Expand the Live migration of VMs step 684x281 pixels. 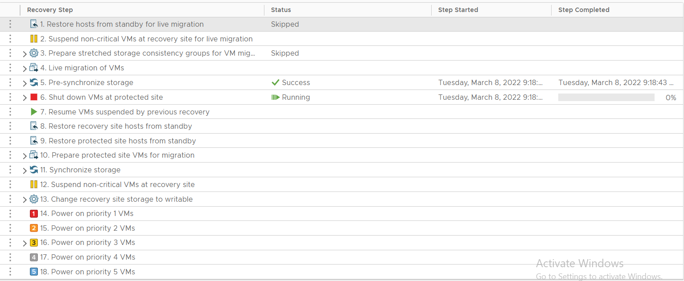(x=25, y=69)
